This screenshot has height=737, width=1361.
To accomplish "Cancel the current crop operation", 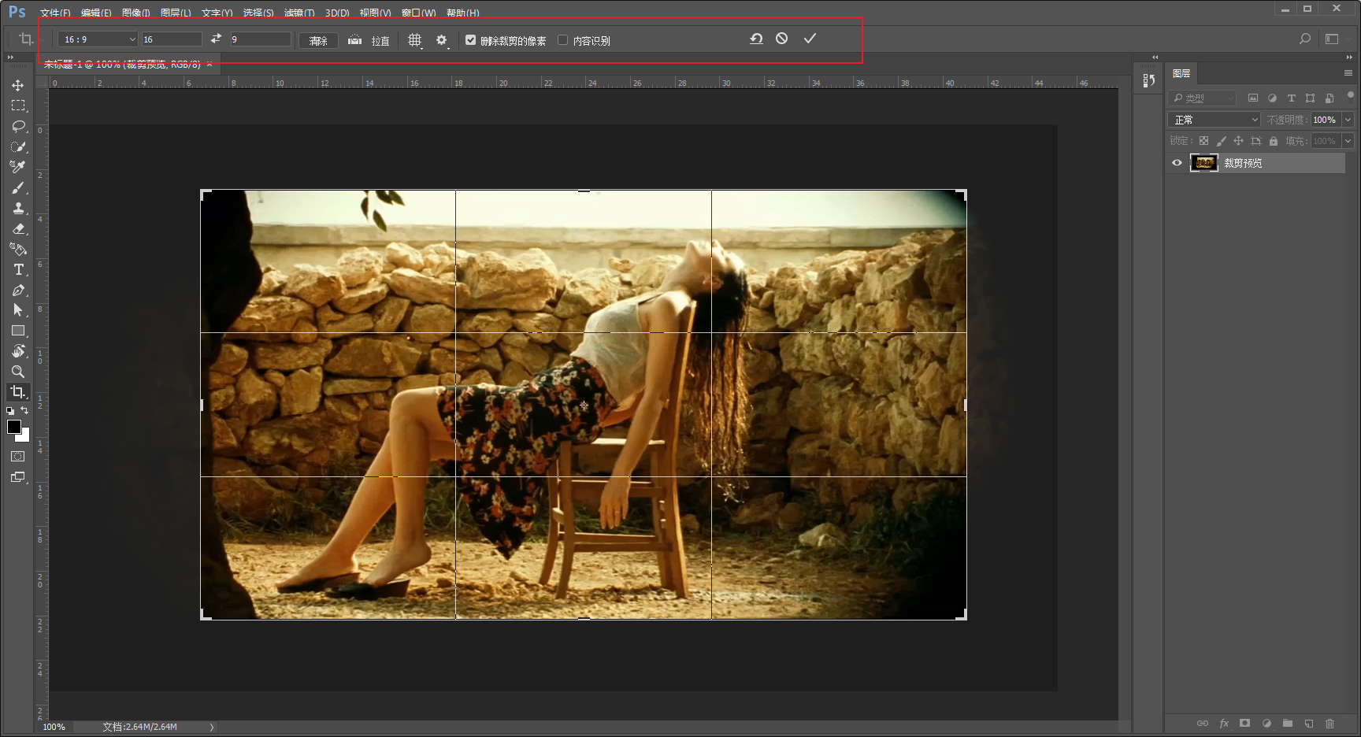I will 781,39.
